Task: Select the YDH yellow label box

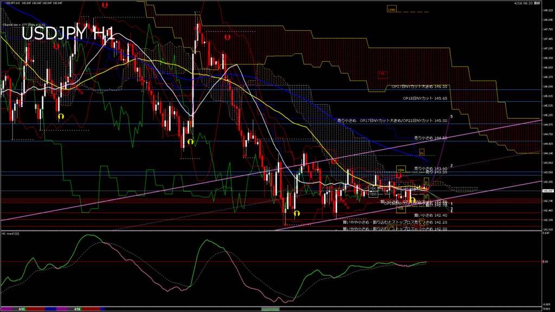Action: tap(401, 170)
